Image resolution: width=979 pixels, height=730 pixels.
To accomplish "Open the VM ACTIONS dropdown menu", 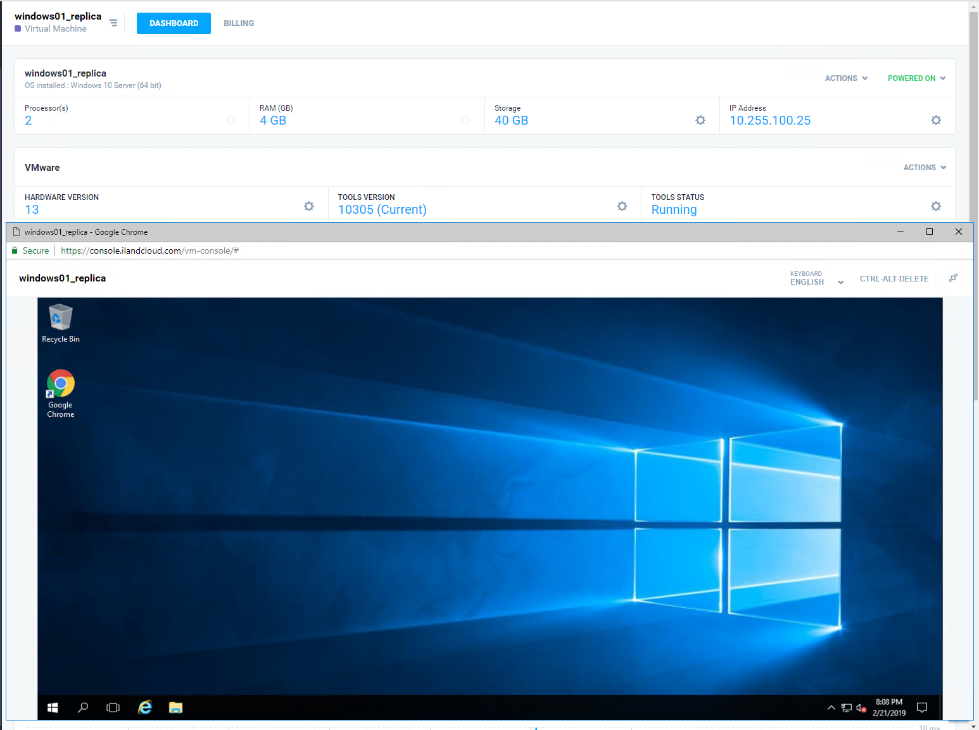I will pyautogui.click(x=845, y=78).
